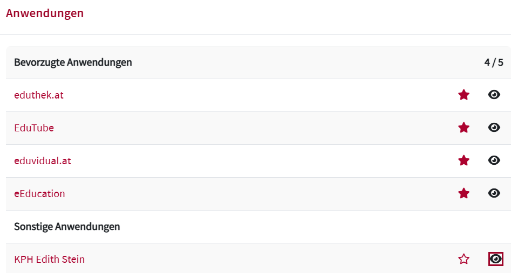Select the Sonstige Anwendungen section header
The height and width of the screenshot is (273, 511).
pyautogui.click(x=67, y=227)
